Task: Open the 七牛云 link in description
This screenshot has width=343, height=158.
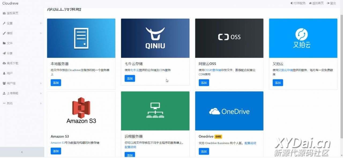Action: pyautogui.click(x=135, y=70)
